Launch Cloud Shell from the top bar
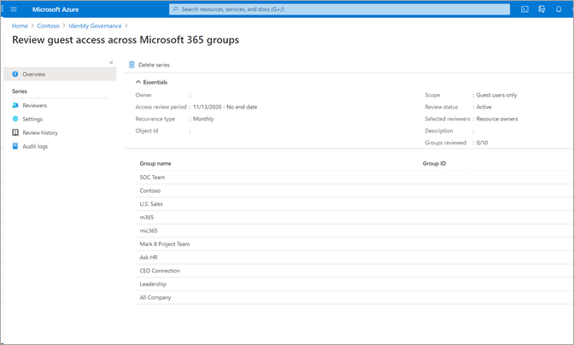This screenshot has height=345, width=574. [525, 9]
